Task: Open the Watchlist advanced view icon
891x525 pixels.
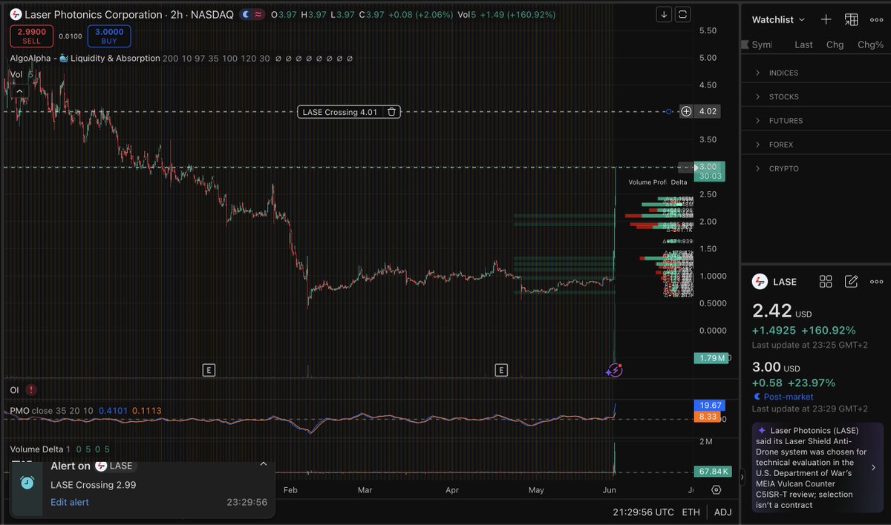Action: coord(851,20)
